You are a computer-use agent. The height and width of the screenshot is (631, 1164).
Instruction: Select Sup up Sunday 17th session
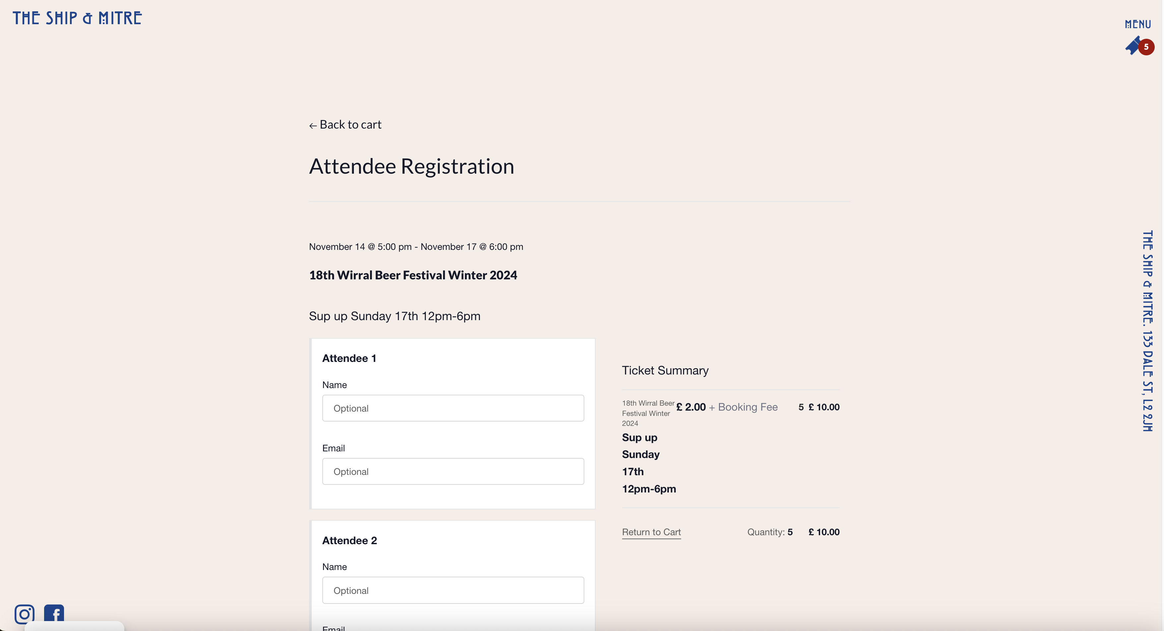pyautogui.click(x=394, y=315)
